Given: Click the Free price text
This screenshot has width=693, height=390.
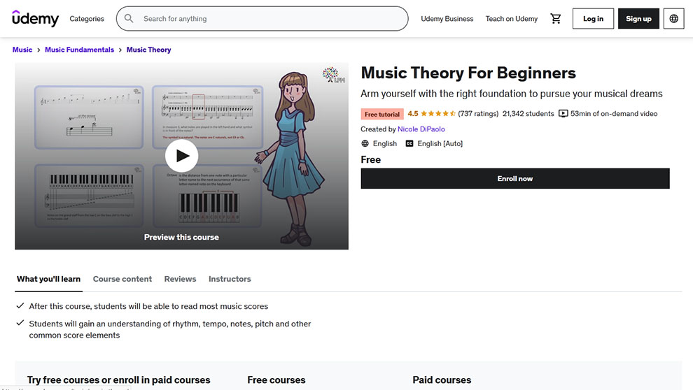Looking at the screenshot, I should click(371, 160).
